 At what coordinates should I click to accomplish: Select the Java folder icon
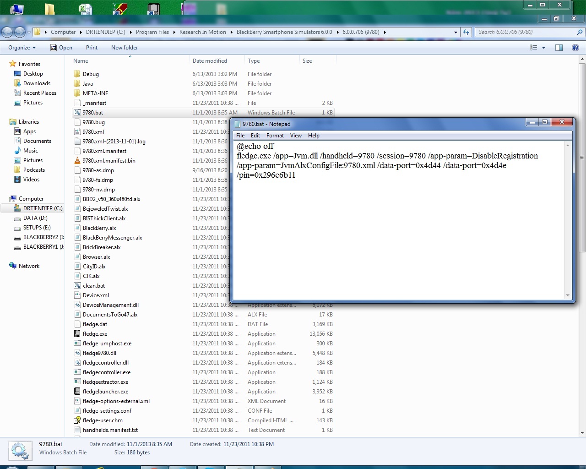coord(77,84)
